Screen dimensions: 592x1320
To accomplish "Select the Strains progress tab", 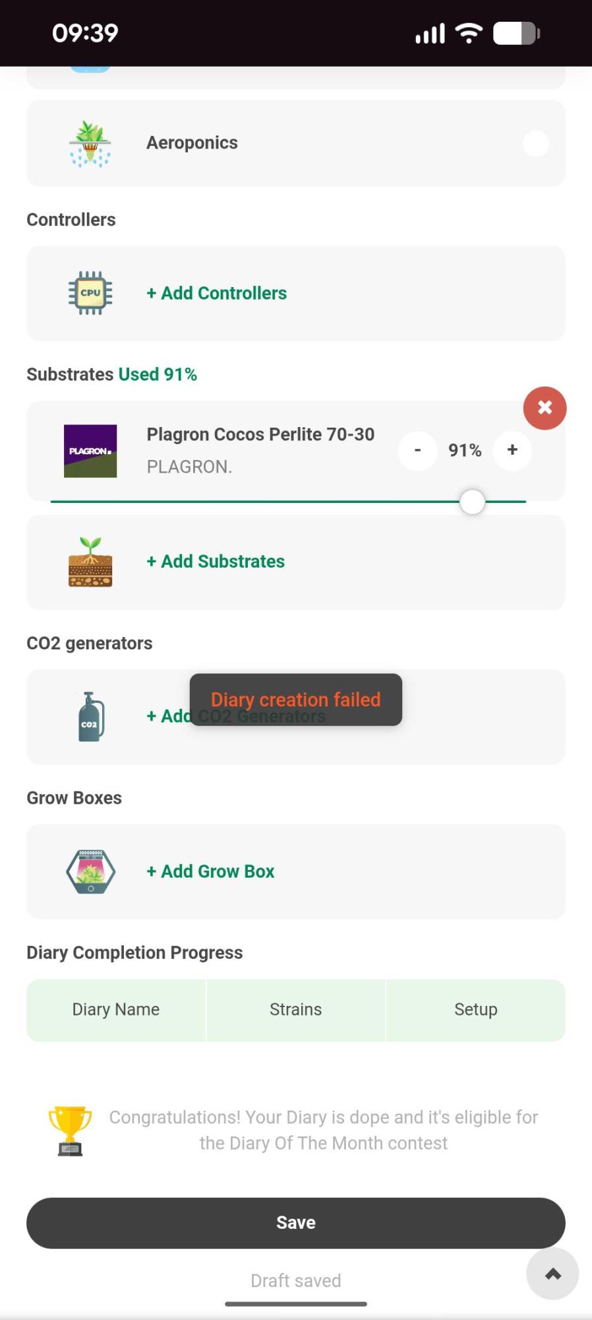I will pyautogui.click(x=295, y=1010).
